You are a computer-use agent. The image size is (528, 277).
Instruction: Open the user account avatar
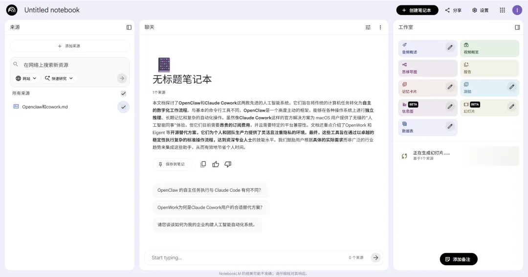point(517,10)
